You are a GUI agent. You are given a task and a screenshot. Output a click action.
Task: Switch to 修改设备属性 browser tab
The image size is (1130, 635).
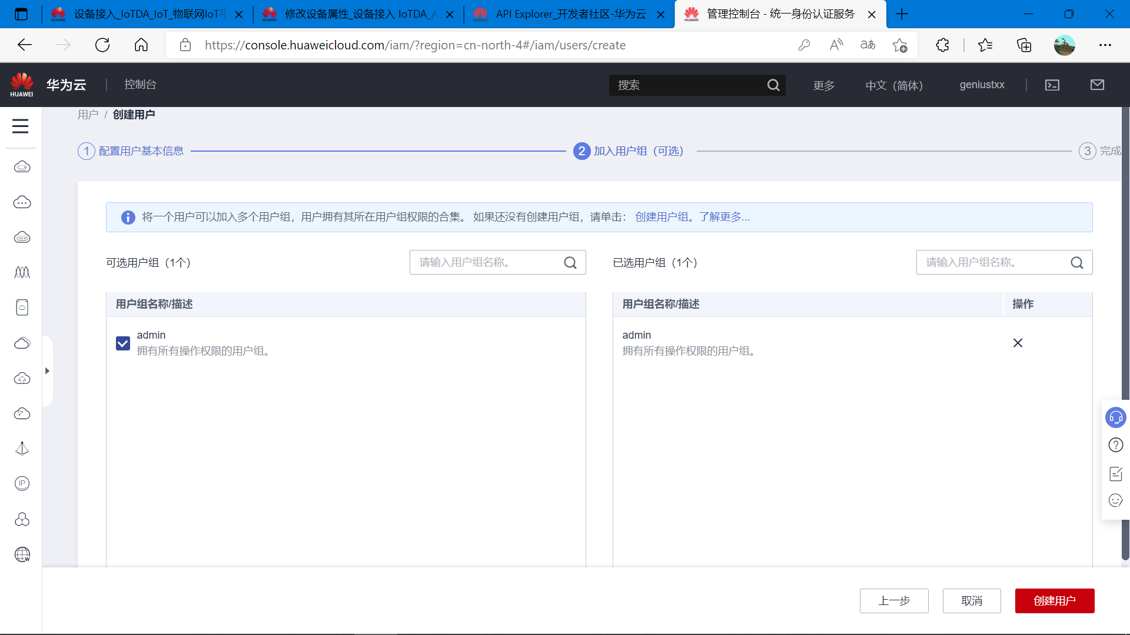358,14
